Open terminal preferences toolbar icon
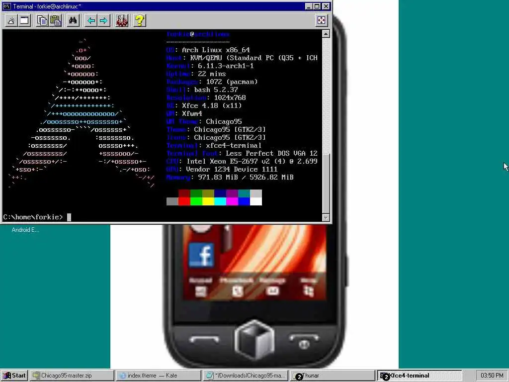 pos(122,20)
